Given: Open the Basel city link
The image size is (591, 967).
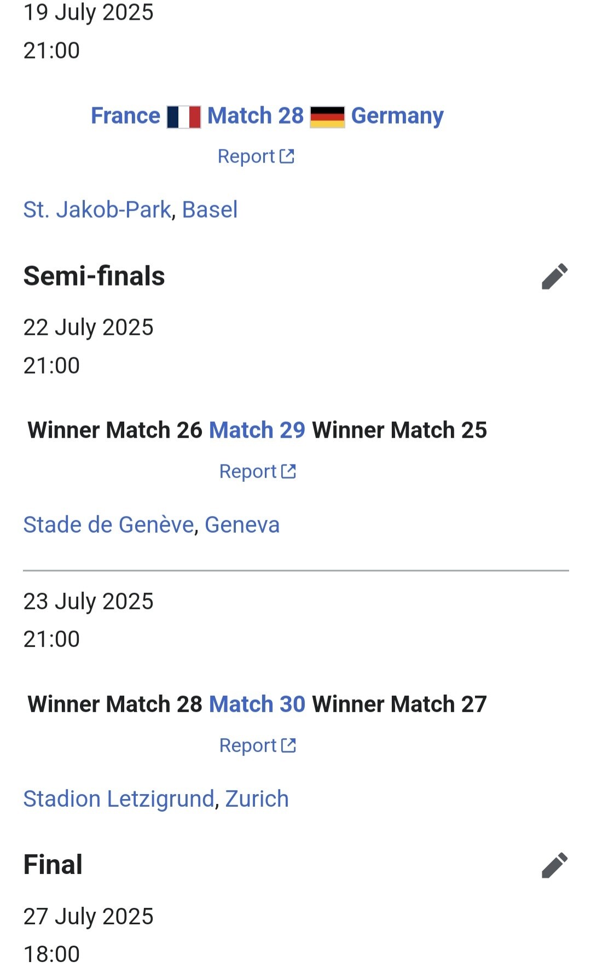Looking at the screenshot, I should pyautogui.click(x=210, y=209).
